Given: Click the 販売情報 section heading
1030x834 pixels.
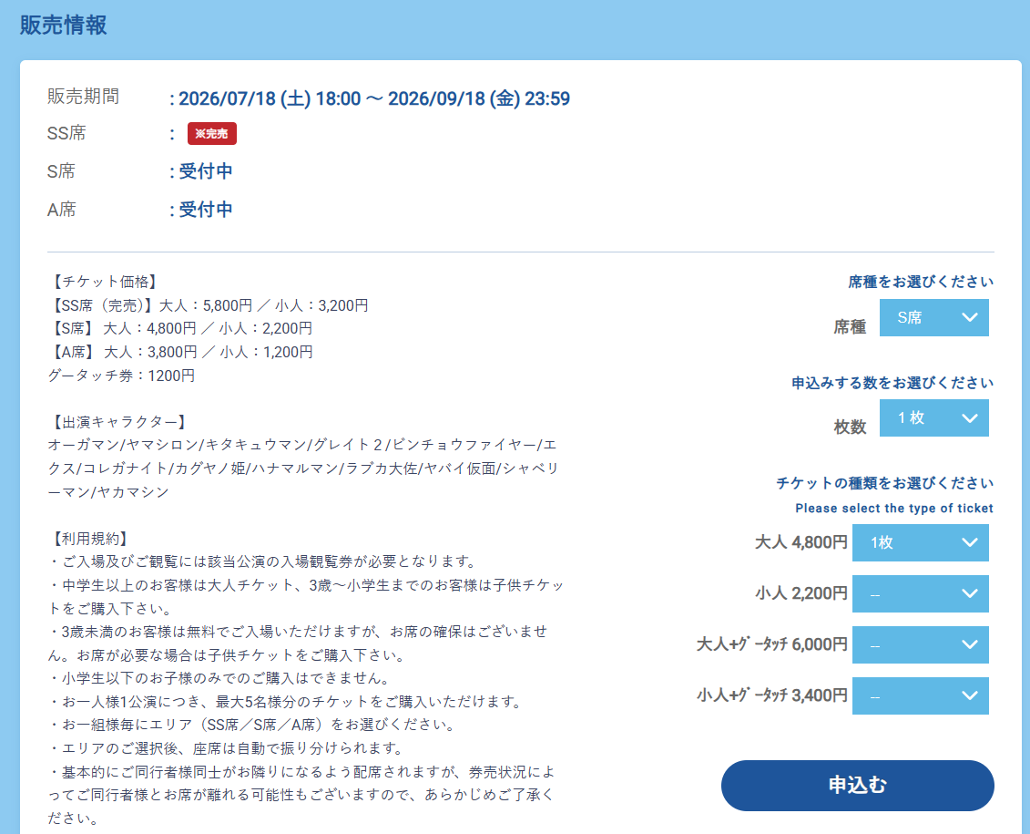Looking at the screenshot, I should coord(63,25).
